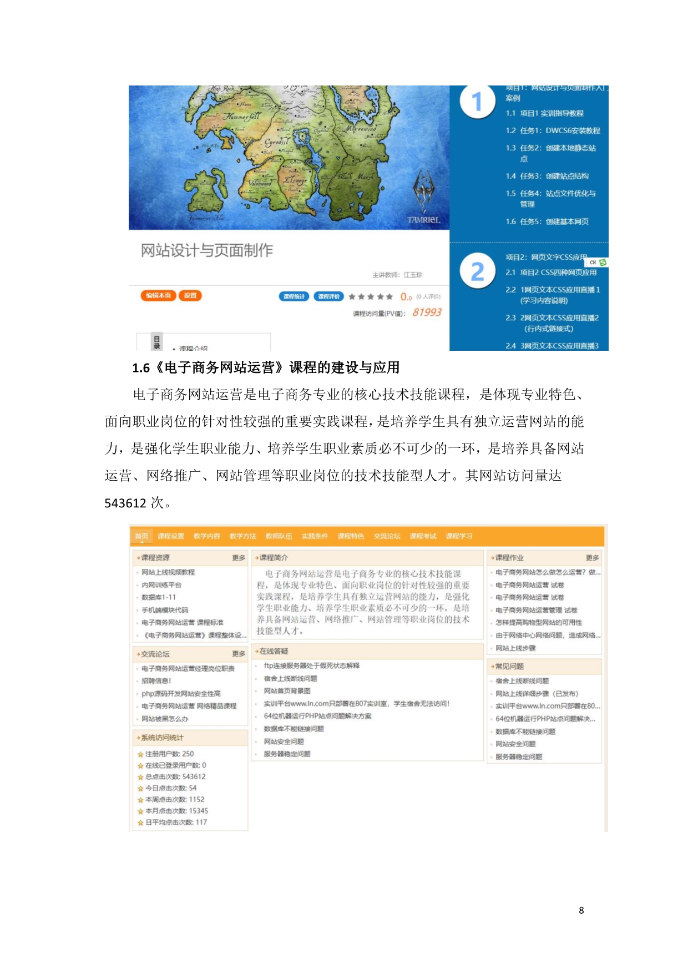Click the Sogou input method S icon
This screenshot has width=688, height=973.
(x=603, y=262)
